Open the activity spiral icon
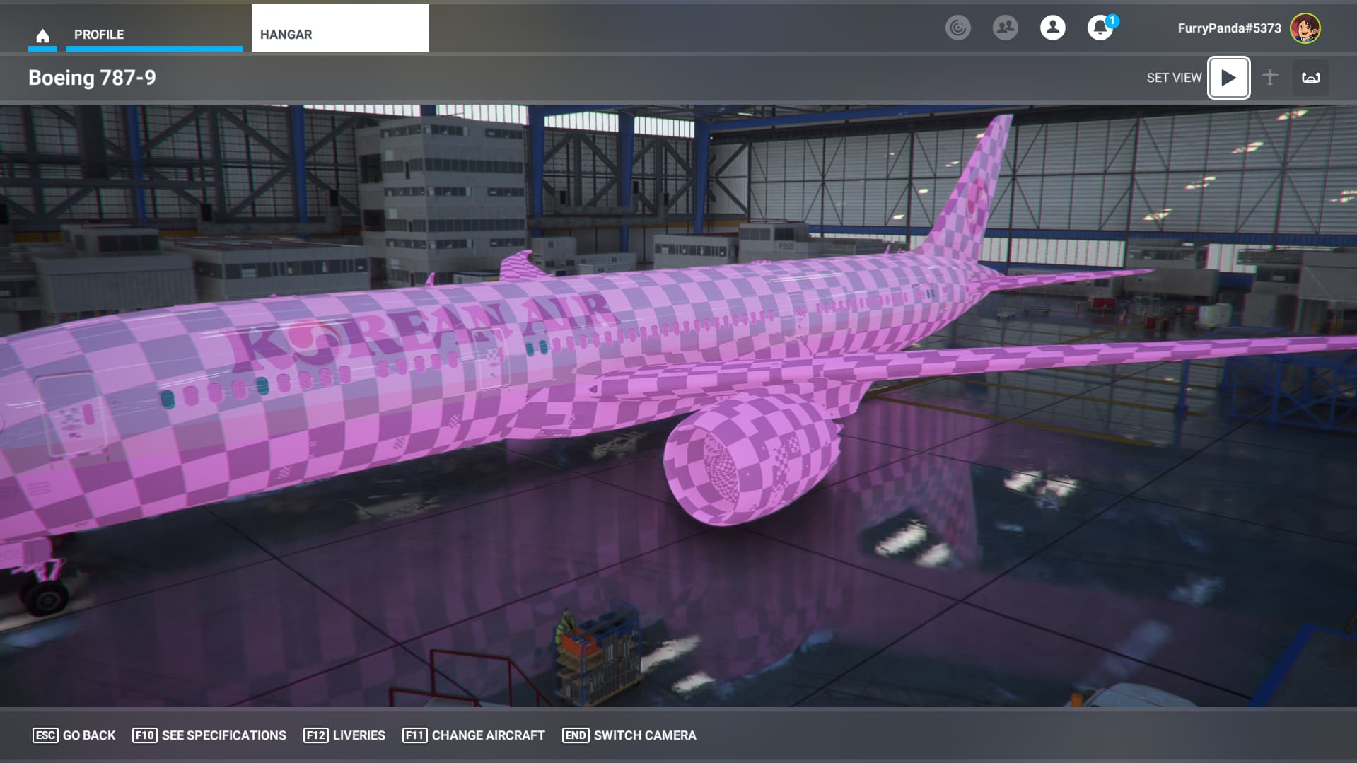The image size is (1357, 763). pos(958,28)
